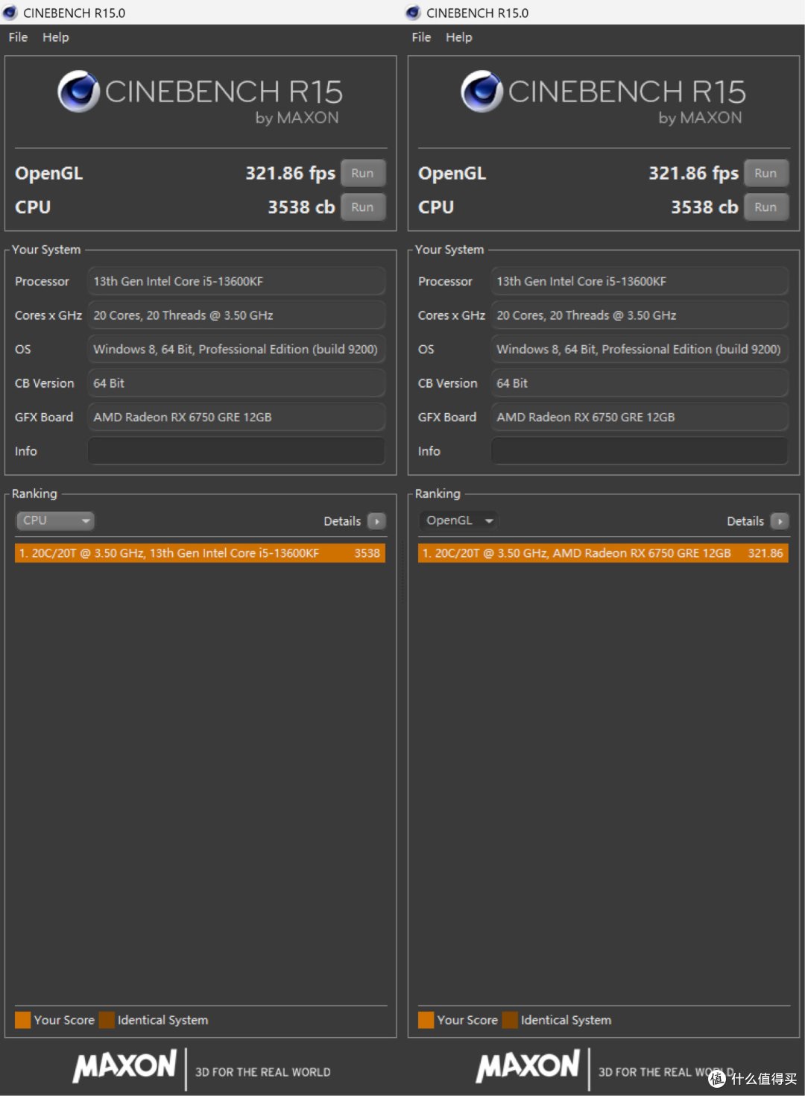Click Cinebench R15 sphere logo in right window
The height and width of the screenshot is (1096, 805).
point(482,91)
